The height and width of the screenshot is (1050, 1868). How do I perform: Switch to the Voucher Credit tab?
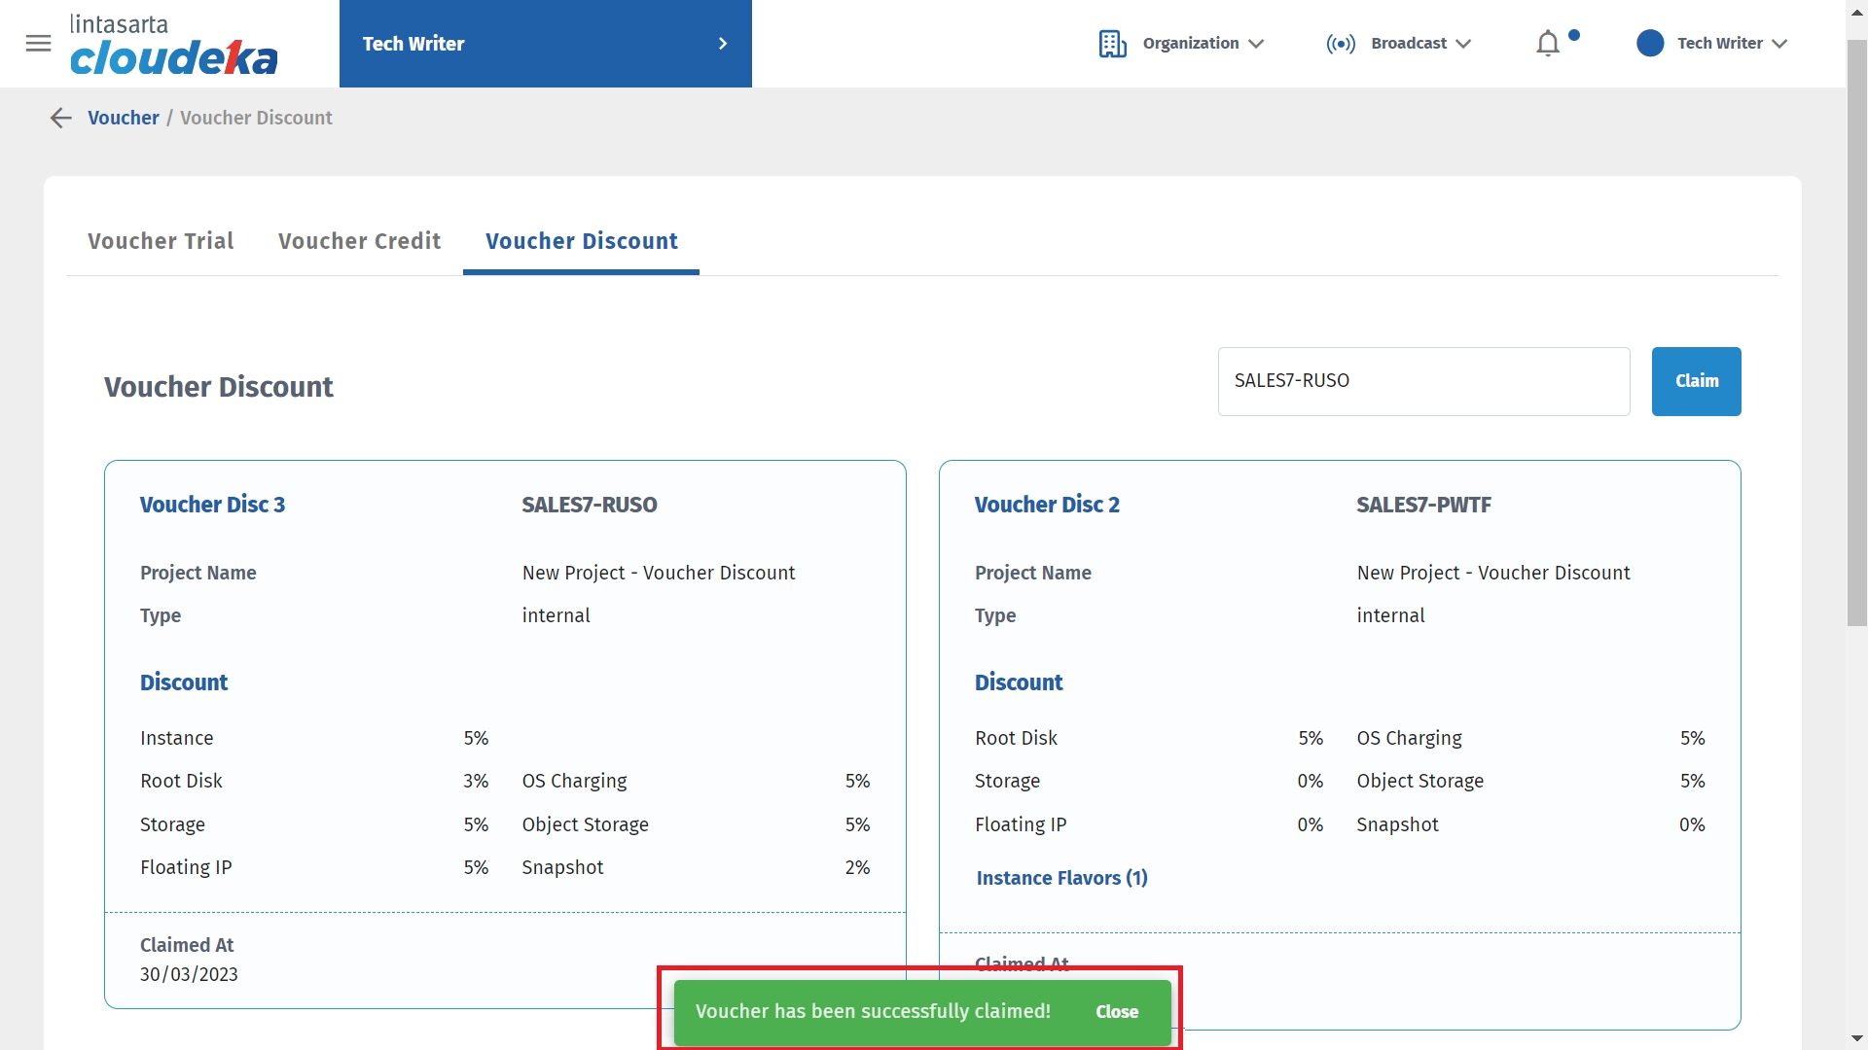click(359, 241)
